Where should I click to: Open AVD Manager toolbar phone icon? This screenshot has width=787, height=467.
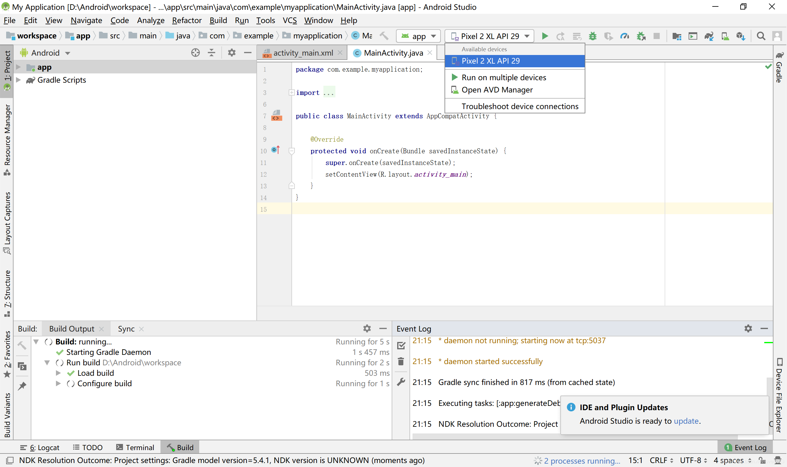click(x=725, y=36)
